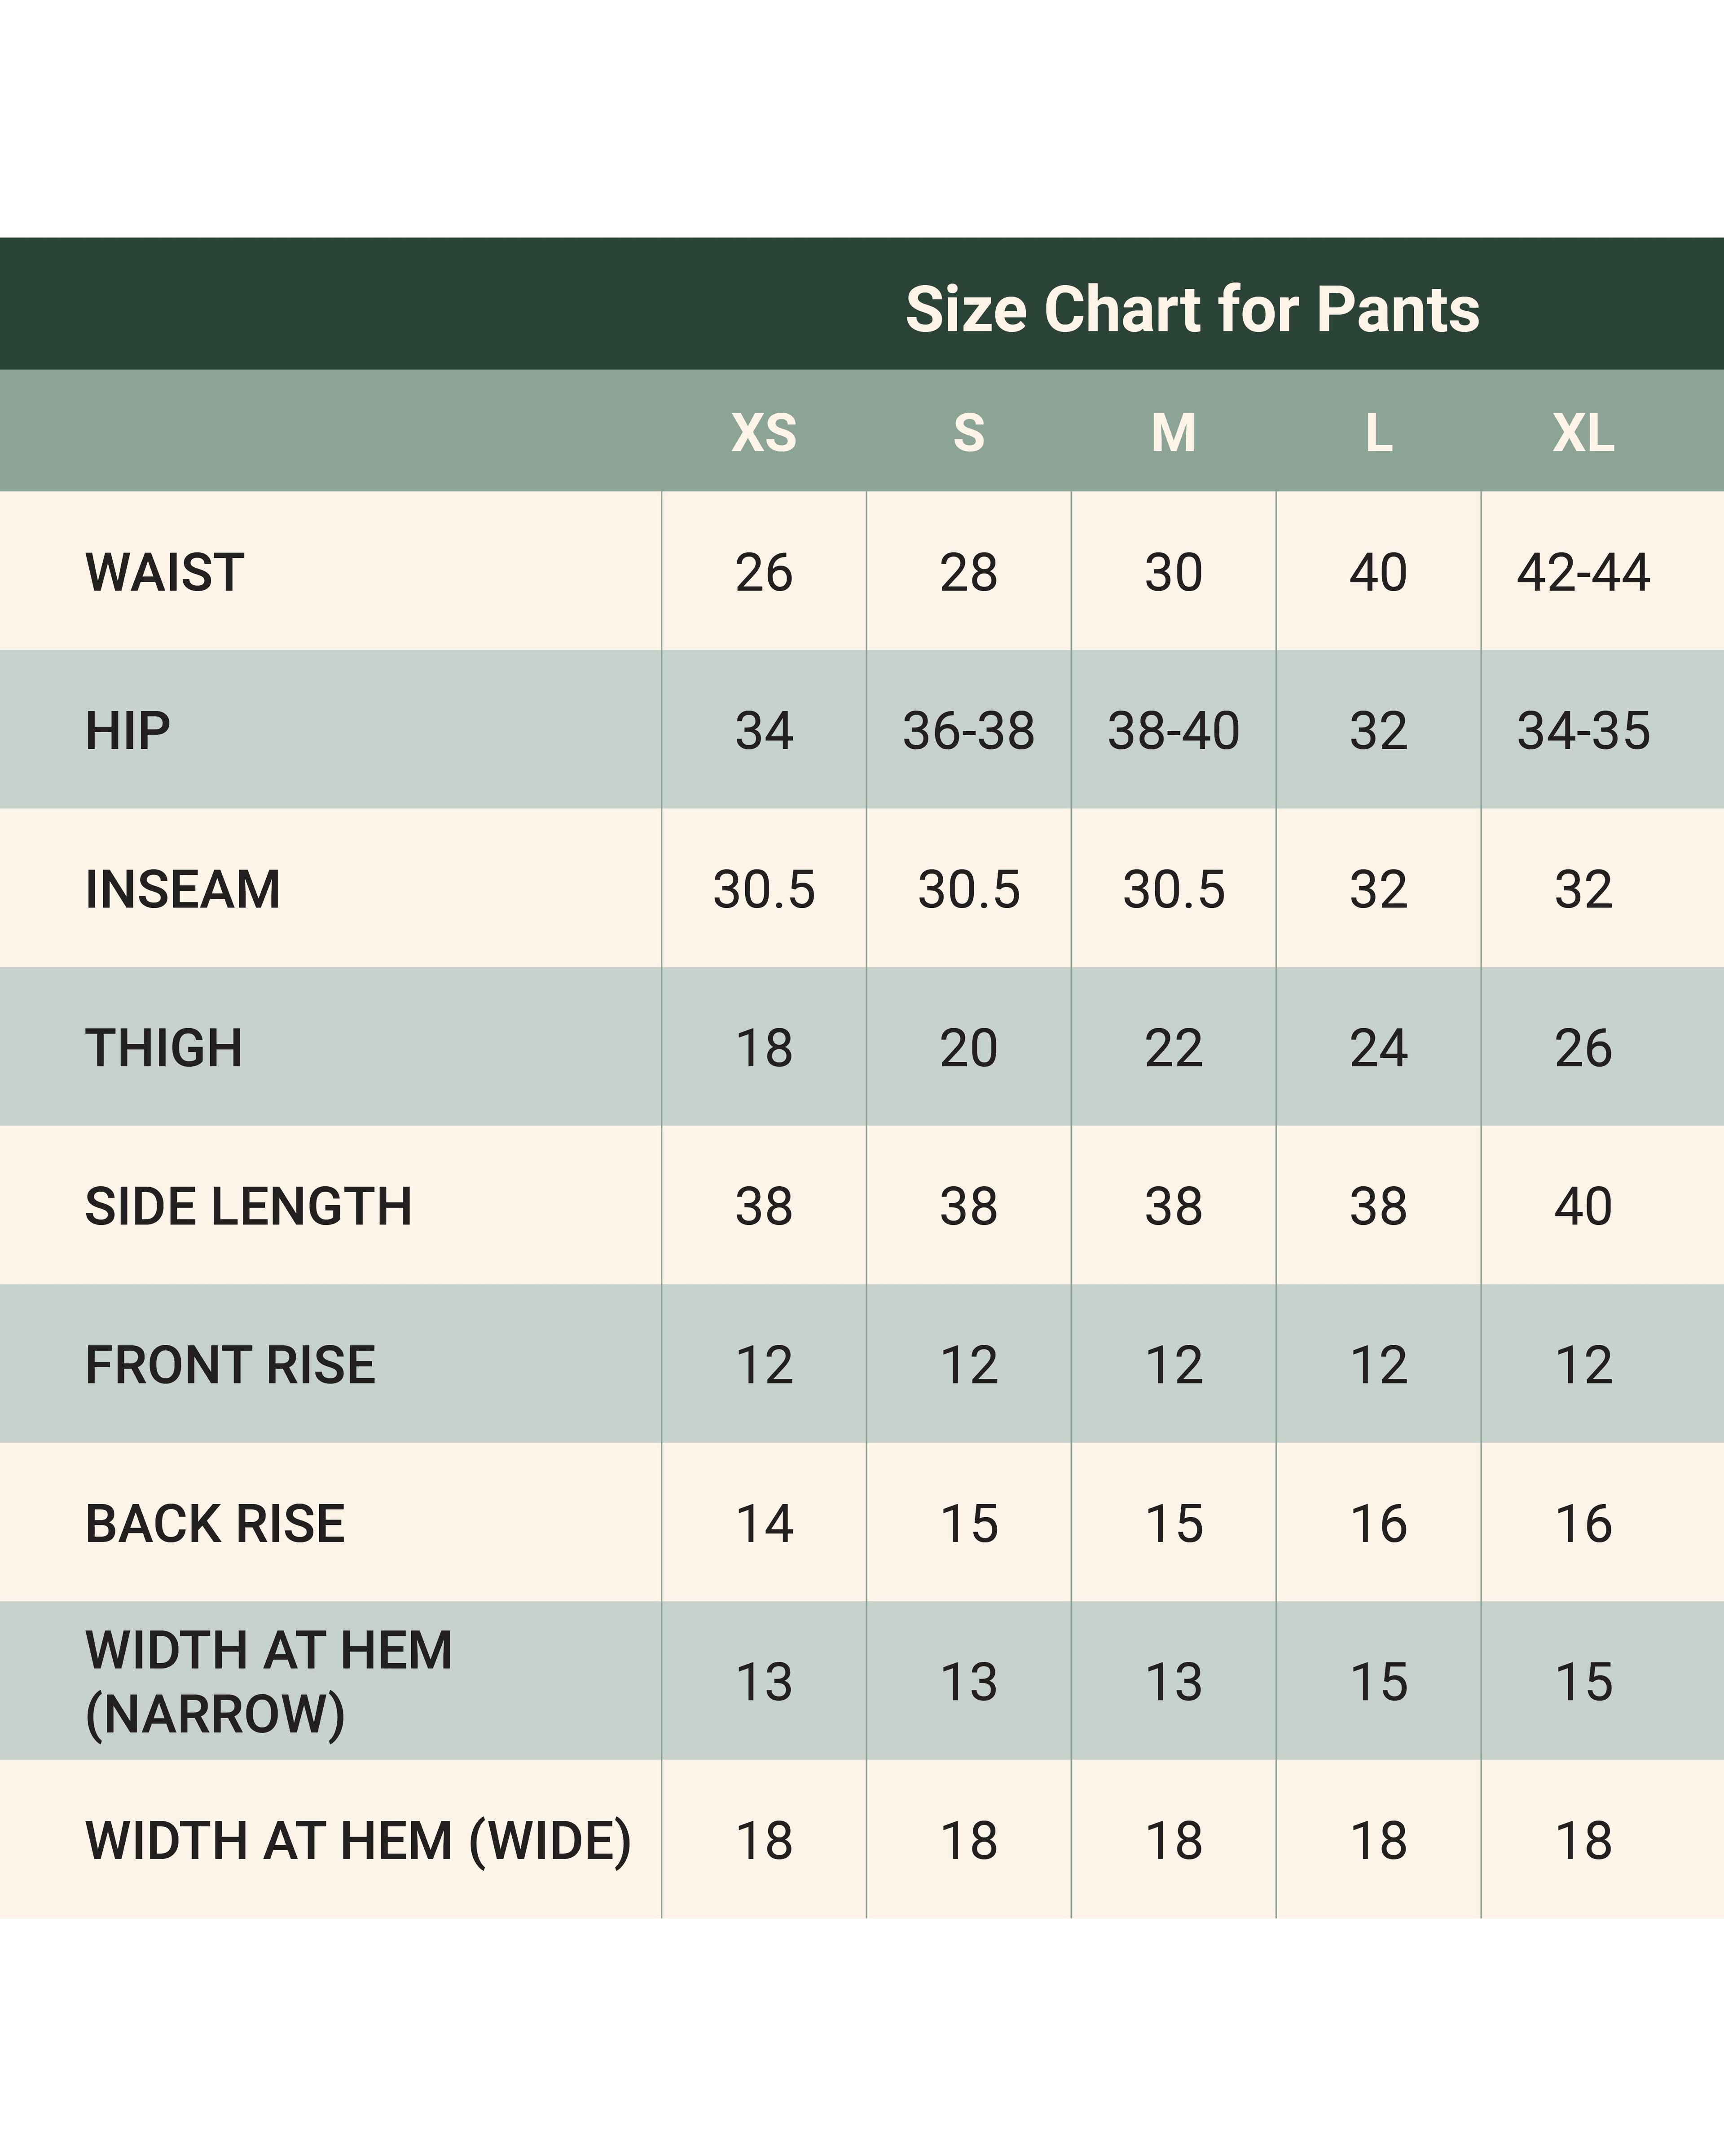Select the S hip value 36-38
1724x2156 pixels.
click(x=968, y=731)
